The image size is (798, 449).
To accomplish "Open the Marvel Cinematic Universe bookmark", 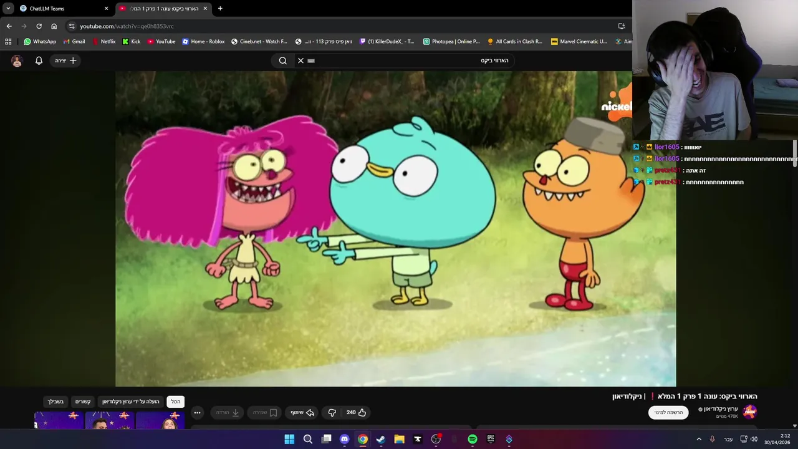I will [579, 42].
